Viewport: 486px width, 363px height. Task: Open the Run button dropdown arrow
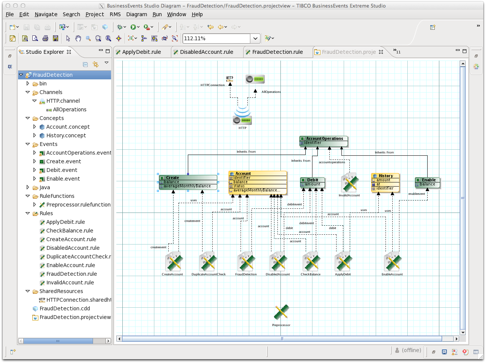click(x=139, y=27)
